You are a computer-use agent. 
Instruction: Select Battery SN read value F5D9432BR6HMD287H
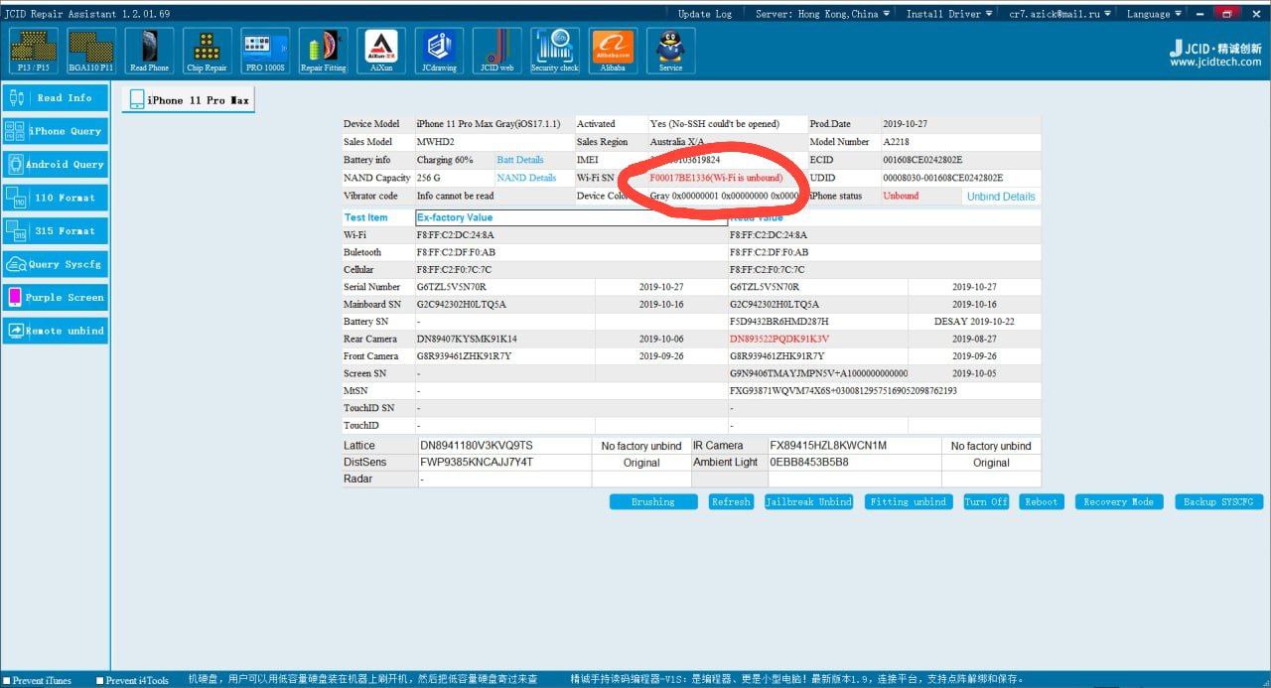click(779, 322)
